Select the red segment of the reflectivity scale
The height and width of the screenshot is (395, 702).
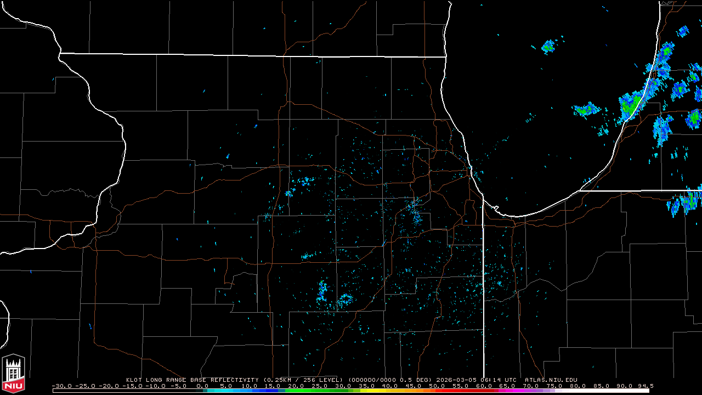[x=444, y=391]
